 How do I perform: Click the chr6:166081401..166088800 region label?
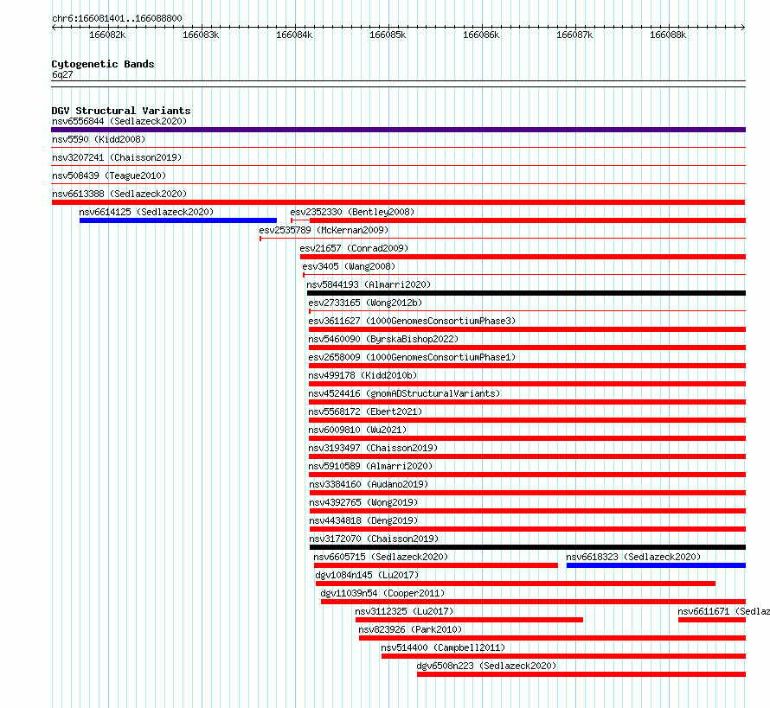point(117,18)
